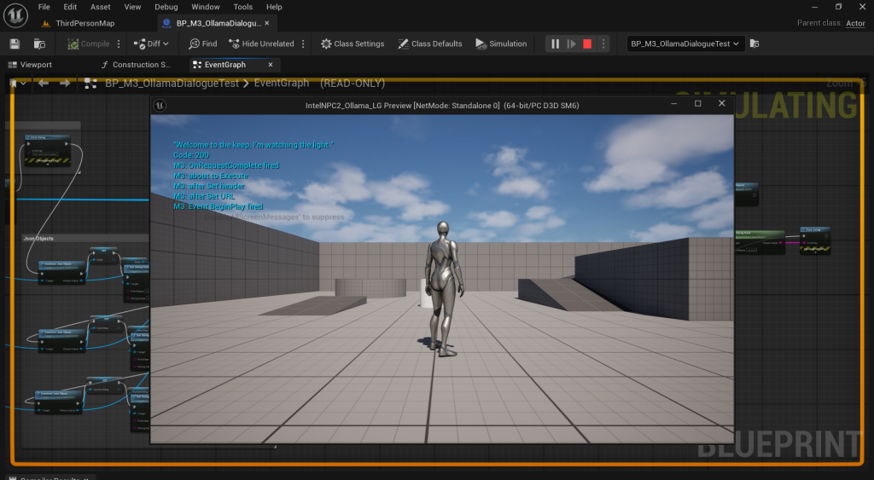
Task: Advance a single frame
Action: click(571, 44)
